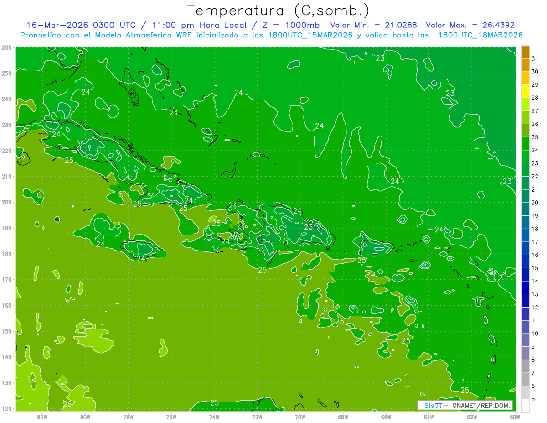Image resolution: width=547 pixels, height=423 pixels.
Task: Click the 82W longitude axis label
Action: (x=42, y=417)
